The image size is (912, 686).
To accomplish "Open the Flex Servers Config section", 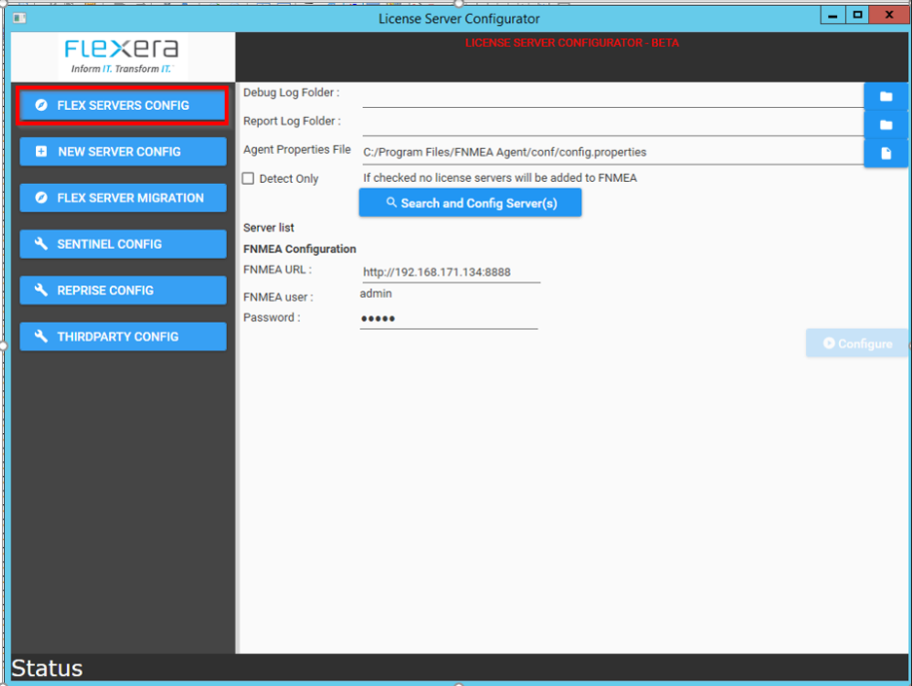I will pyautogui.click(x=123, y=105).
